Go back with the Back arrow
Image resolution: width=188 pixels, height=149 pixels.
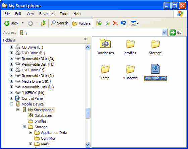tap(11, 23)
